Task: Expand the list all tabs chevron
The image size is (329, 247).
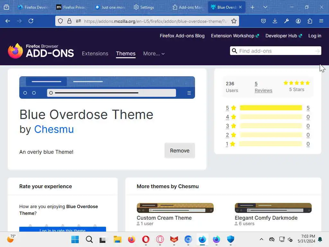Action: click(265, 7)
